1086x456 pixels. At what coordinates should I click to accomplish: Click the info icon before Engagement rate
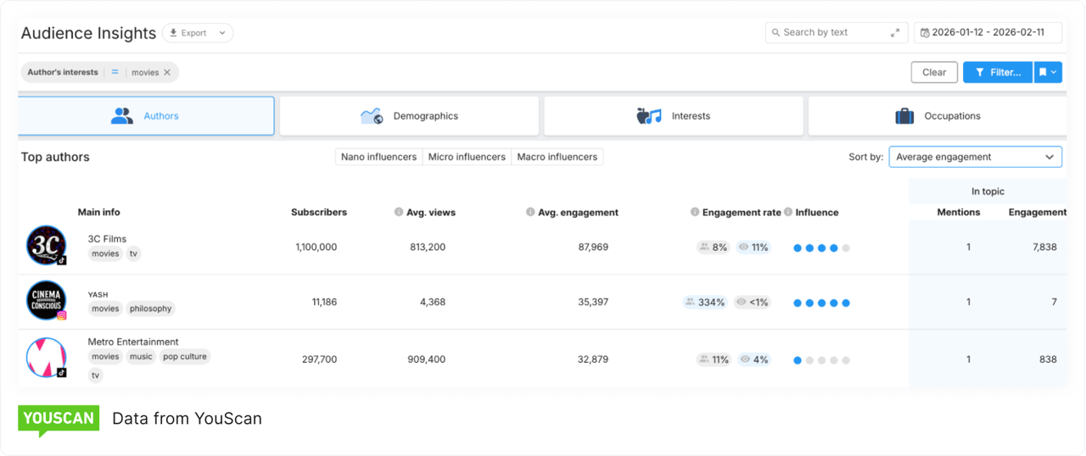pyautogui.click(x=695, y=212)
